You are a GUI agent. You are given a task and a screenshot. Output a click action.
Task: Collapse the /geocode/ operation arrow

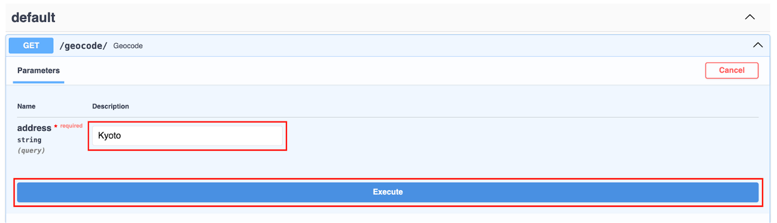(758, 45)
